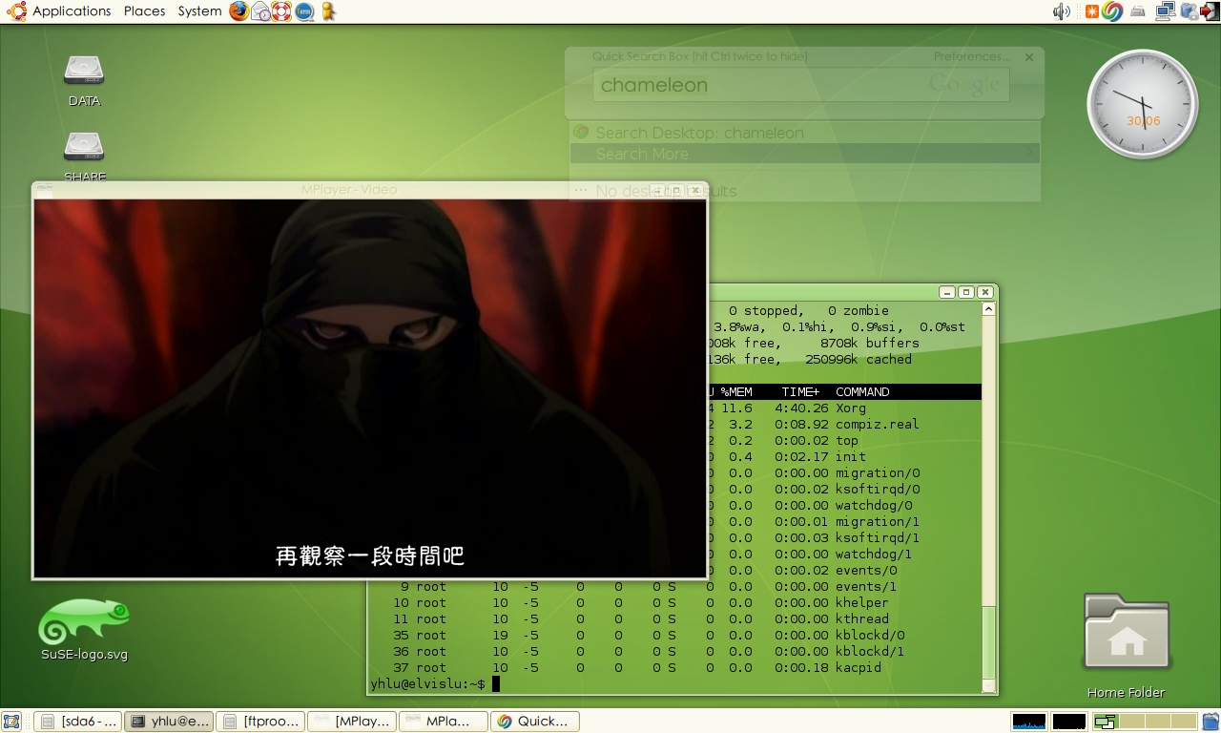Click the terminal scrollbar up arrow
This screenshot has width=1221, height=733.
(x=988, y=308)
